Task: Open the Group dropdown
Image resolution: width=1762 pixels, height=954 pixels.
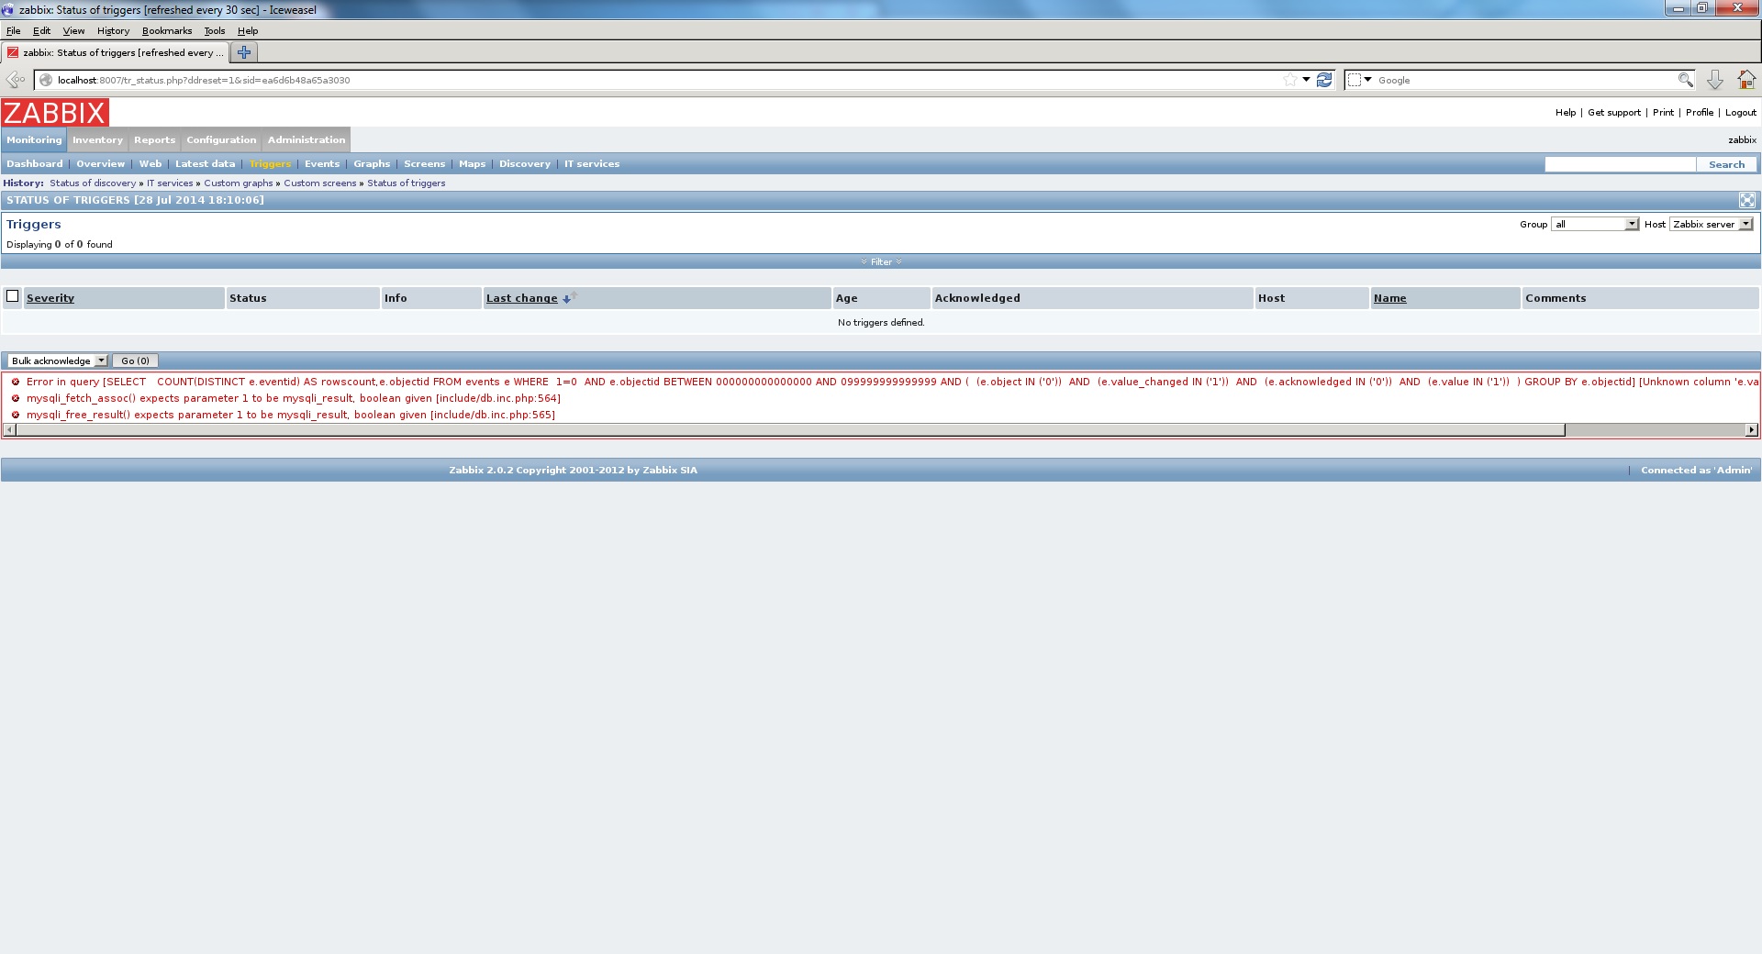Action: pos(1595,224)
